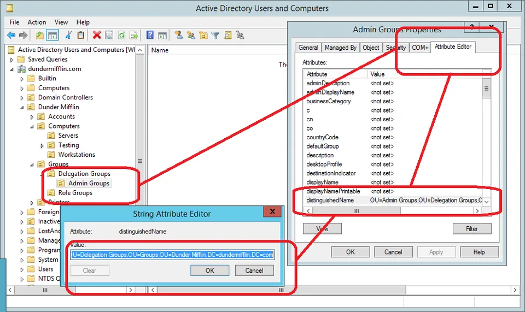This screenshot has width=525, height=312.
Task: Select the Servers OU in tree
Action: pyautogui.click(x=68, y=136)
